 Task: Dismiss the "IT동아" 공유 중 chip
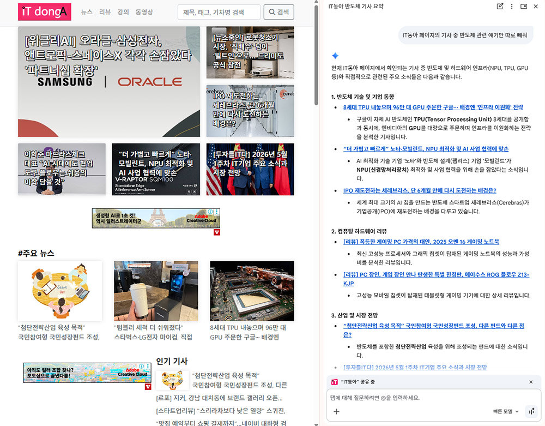click(531, 382)
